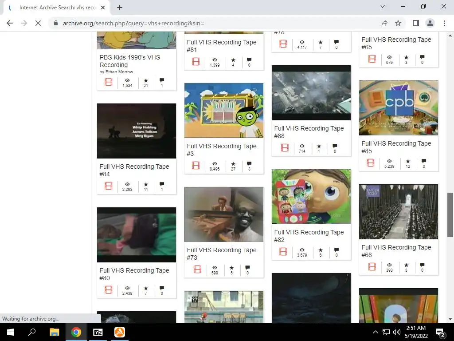
Task: Open Full VHS Recording Tape #88 link
Action: tap(309, 132)
